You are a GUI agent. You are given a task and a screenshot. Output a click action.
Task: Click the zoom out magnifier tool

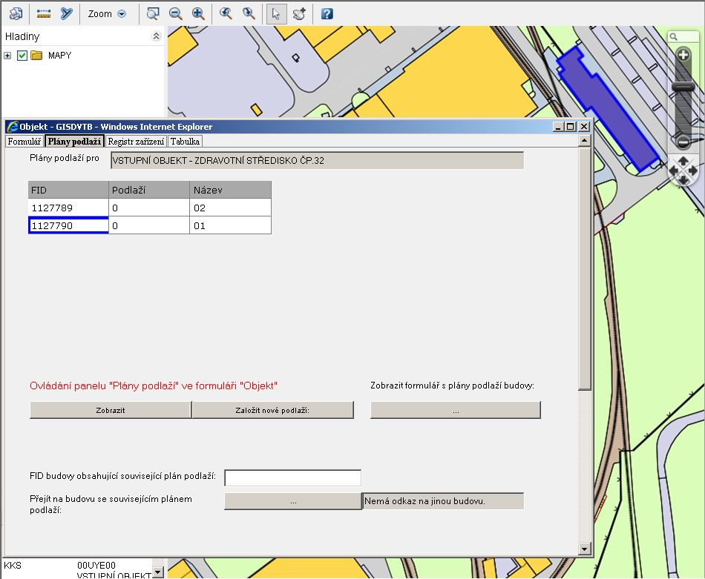(x=175, y=14)
